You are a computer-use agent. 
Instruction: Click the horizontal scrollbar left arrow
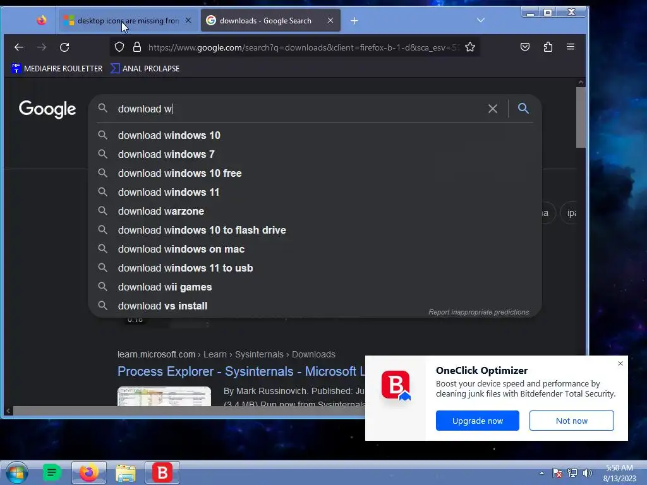tap(8, 410)
